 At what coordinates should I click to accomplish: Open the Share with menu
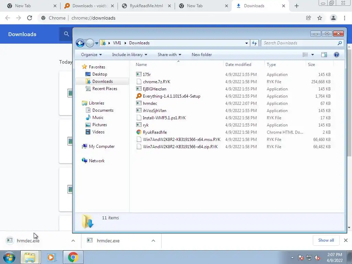(x=169, y=55)
